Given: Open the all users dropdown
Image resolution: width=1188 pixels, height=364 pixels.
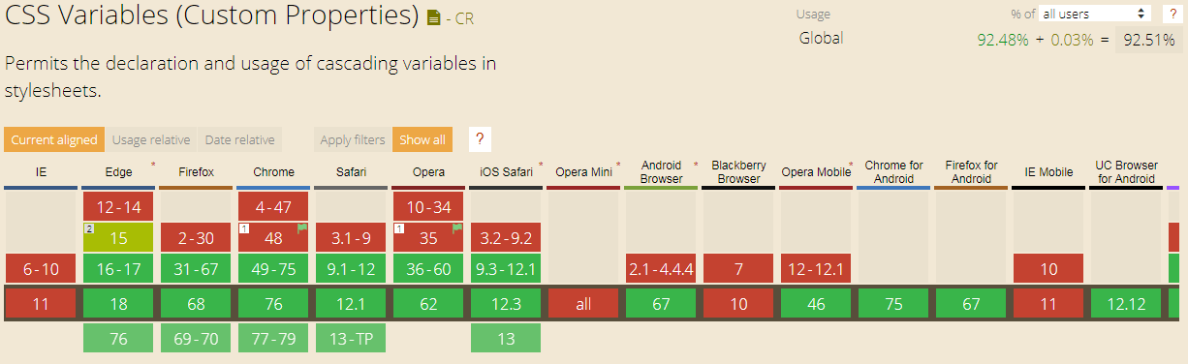Looking at the screenshot, I should [1094, 14].
